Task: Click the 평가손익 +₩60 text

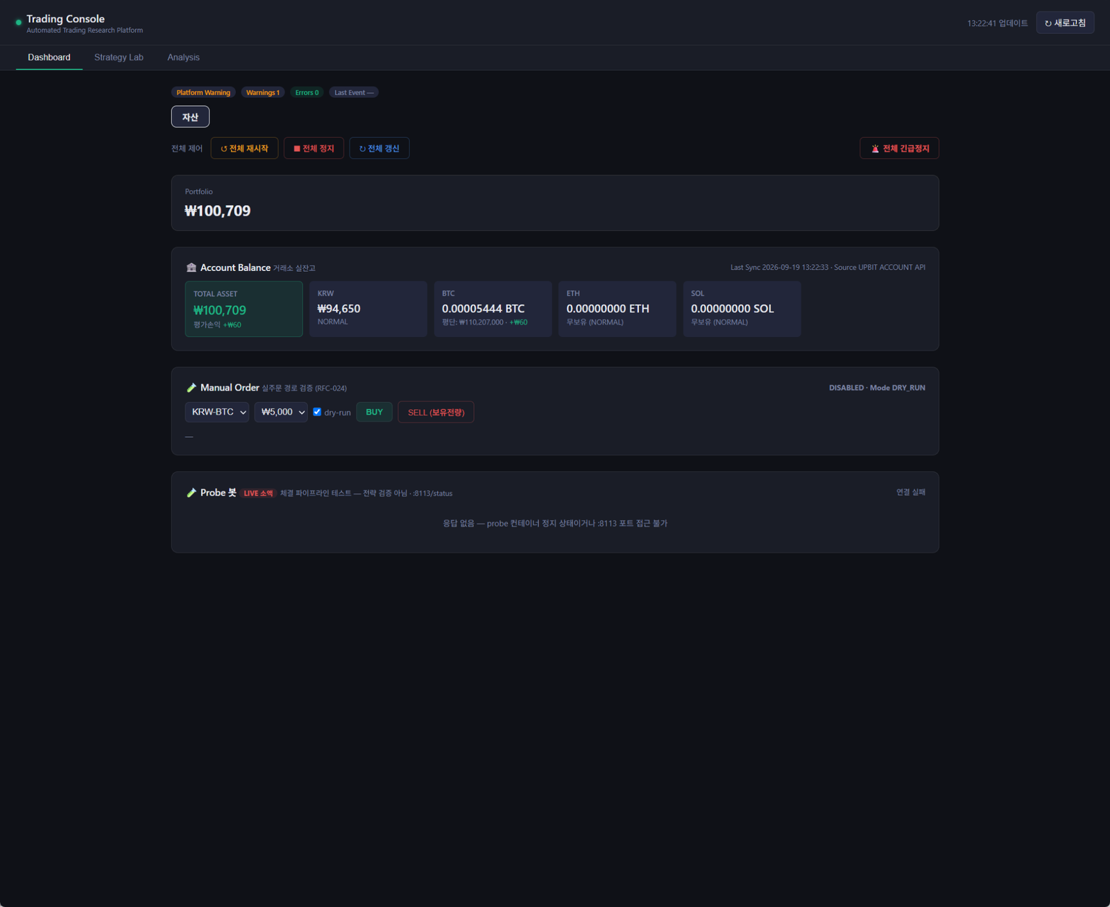Action: point(217,325)
